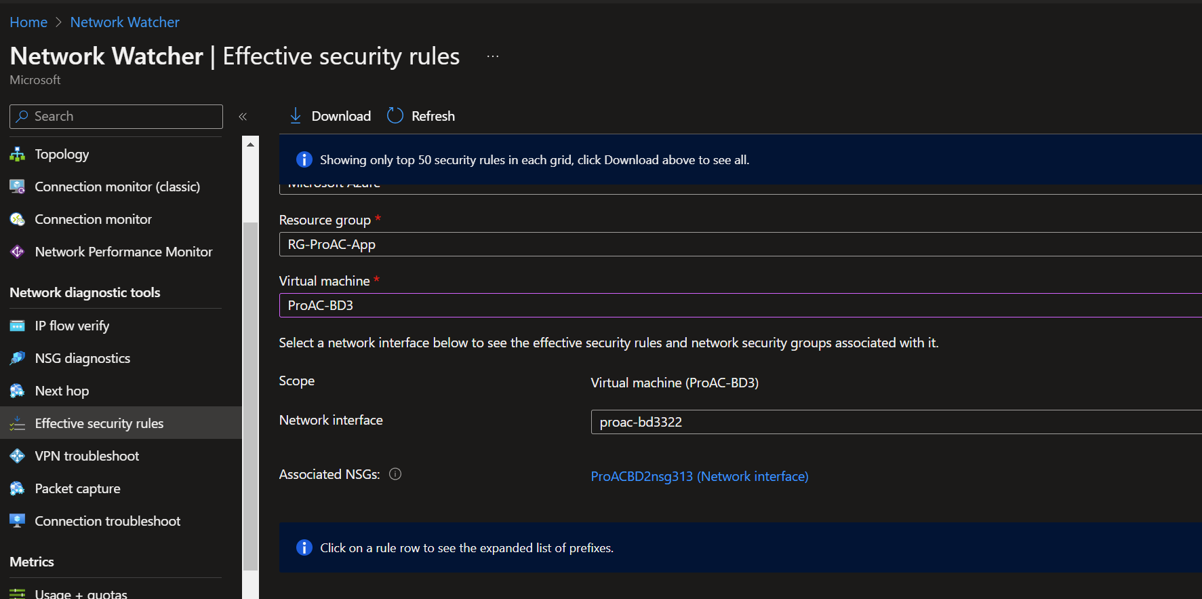
Task: Click Network Watcher breadcrumb link
Action: (x=125, y=22)
